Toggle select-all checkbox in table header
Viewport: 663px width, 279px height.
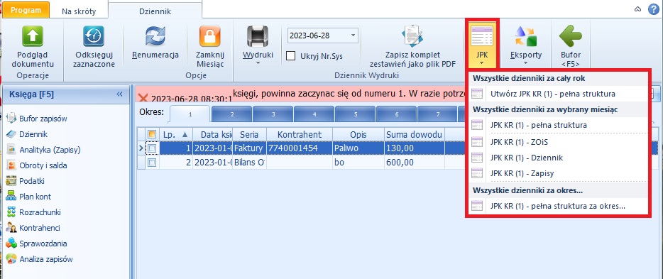pyautogui.click(x=152, y=134)
